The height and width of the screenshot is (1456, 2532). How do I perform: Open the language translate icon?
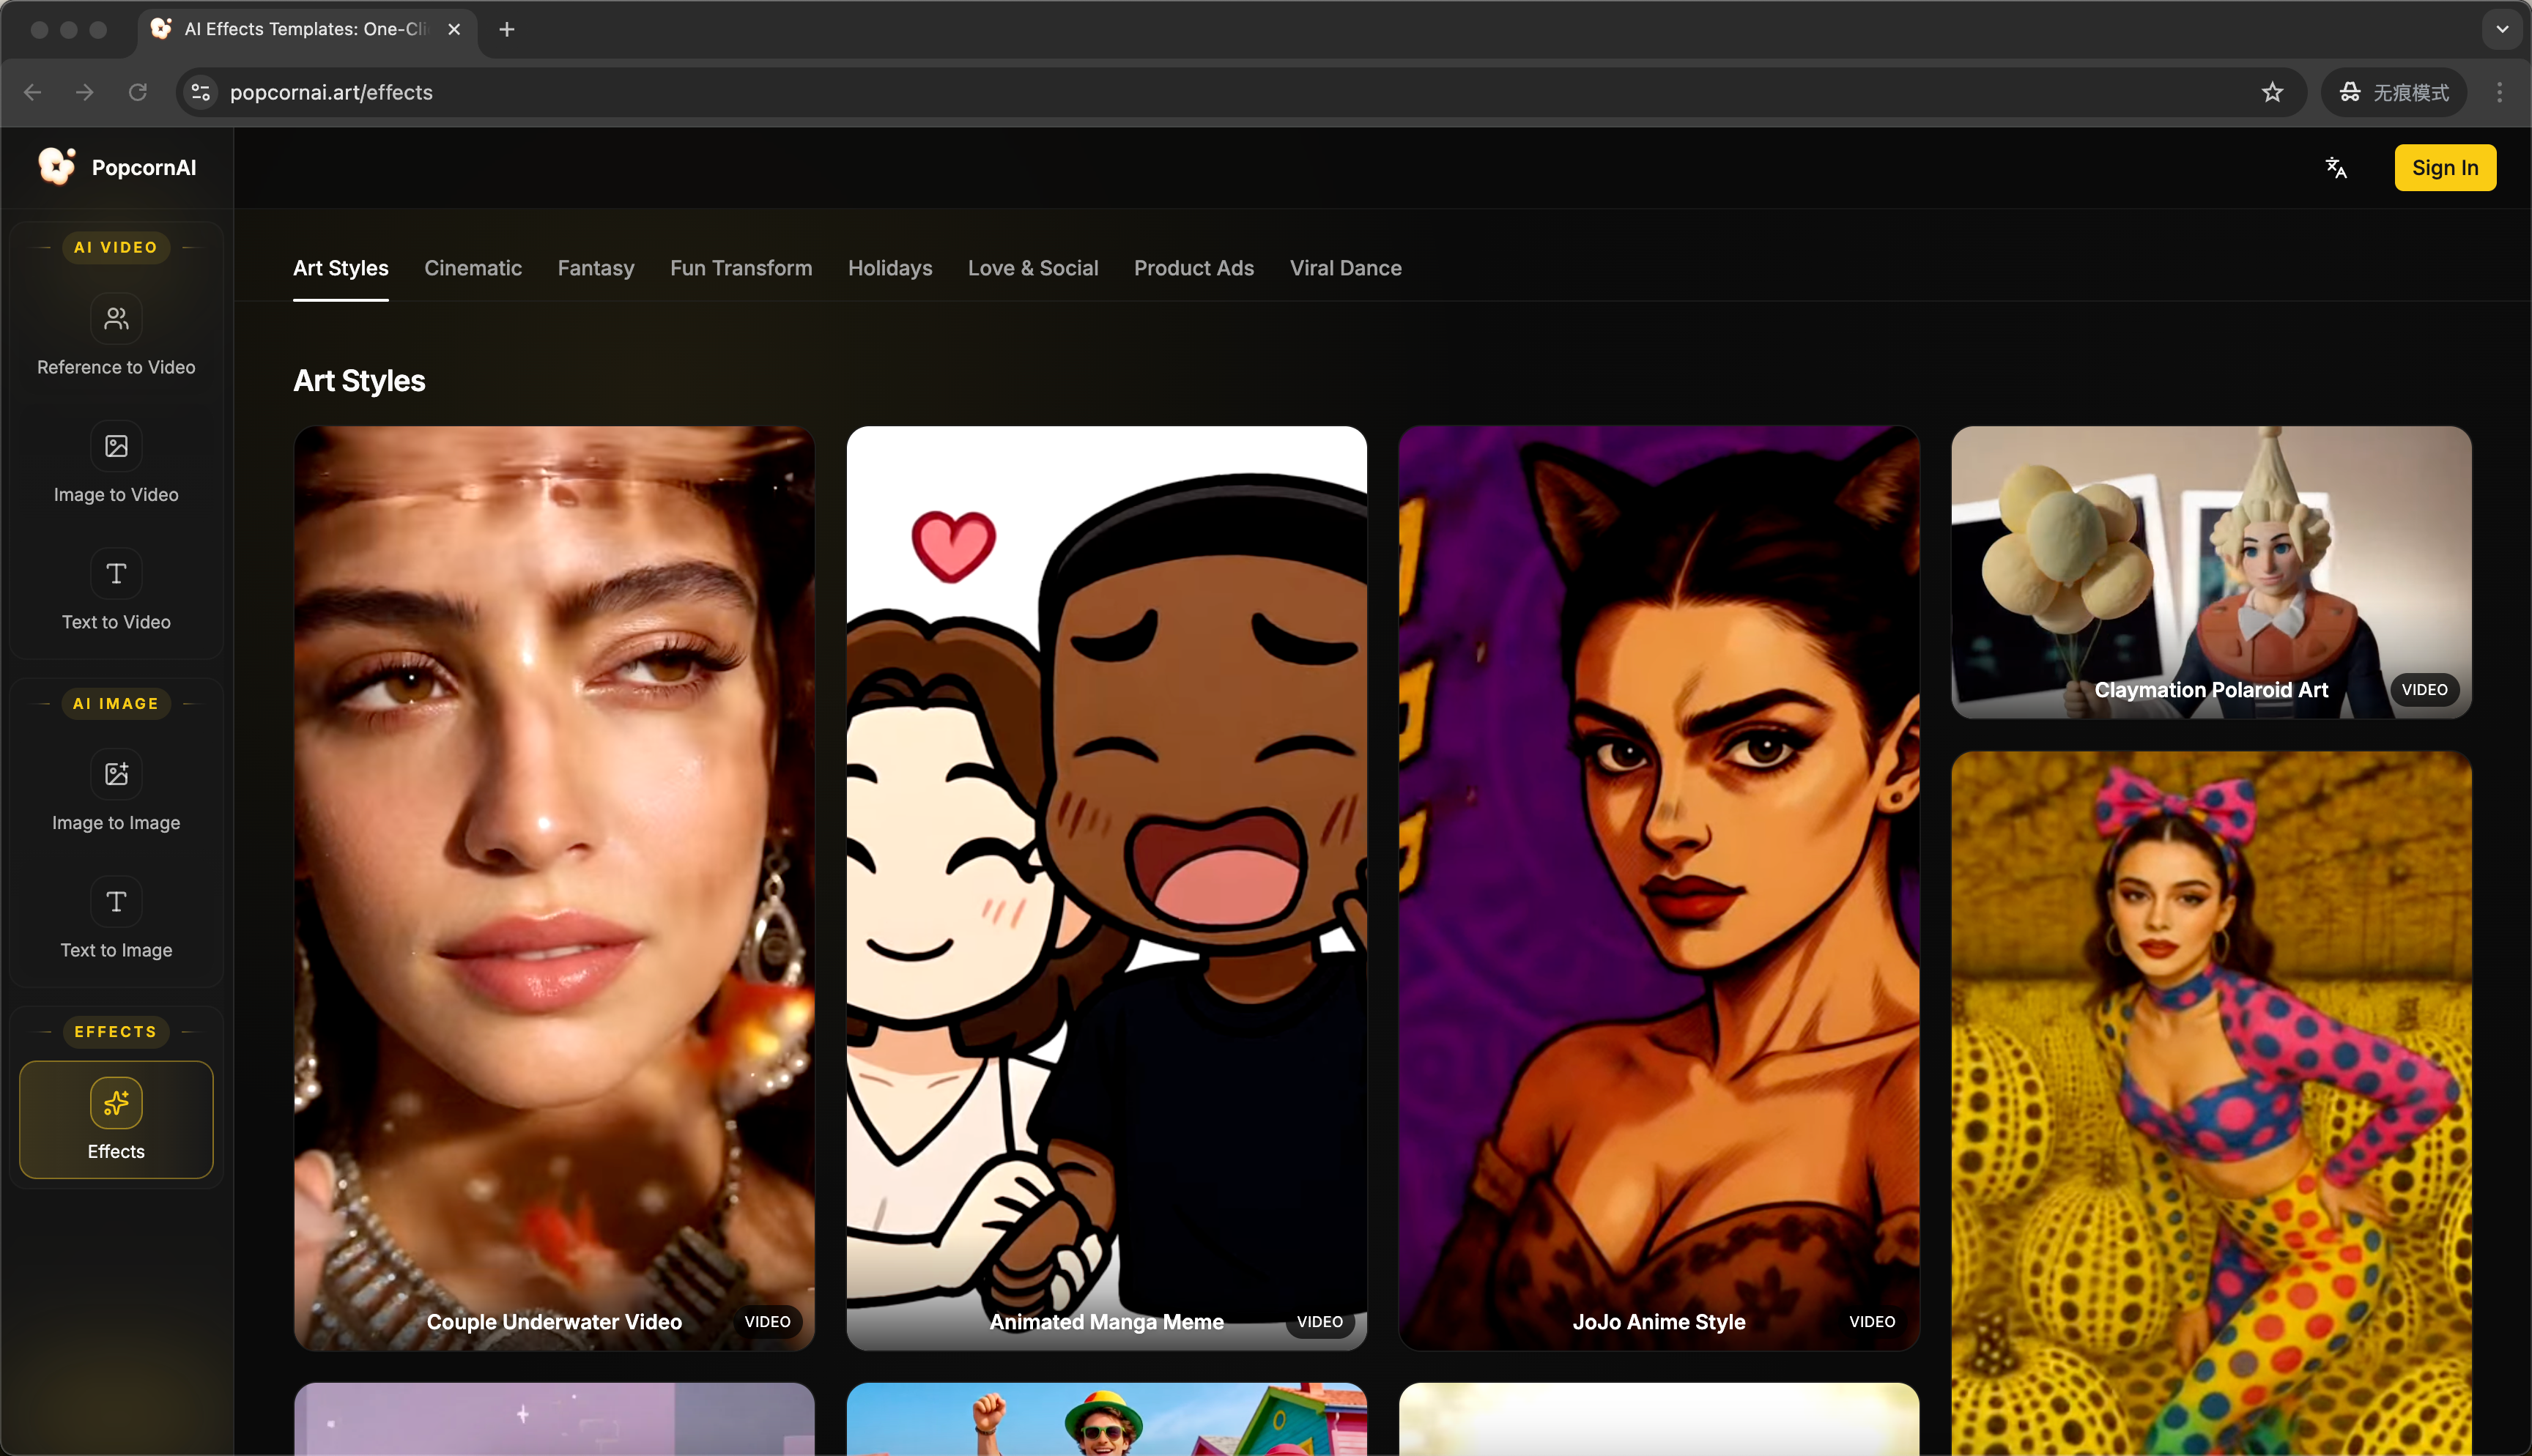click(x=2336, y=168)
